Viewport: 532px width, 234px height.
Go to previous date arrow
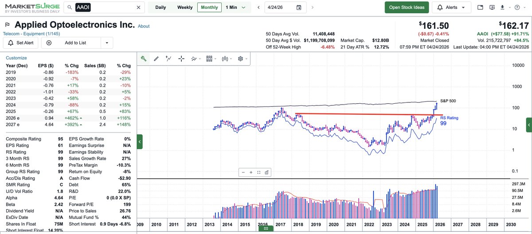click(x=258, y=8)
